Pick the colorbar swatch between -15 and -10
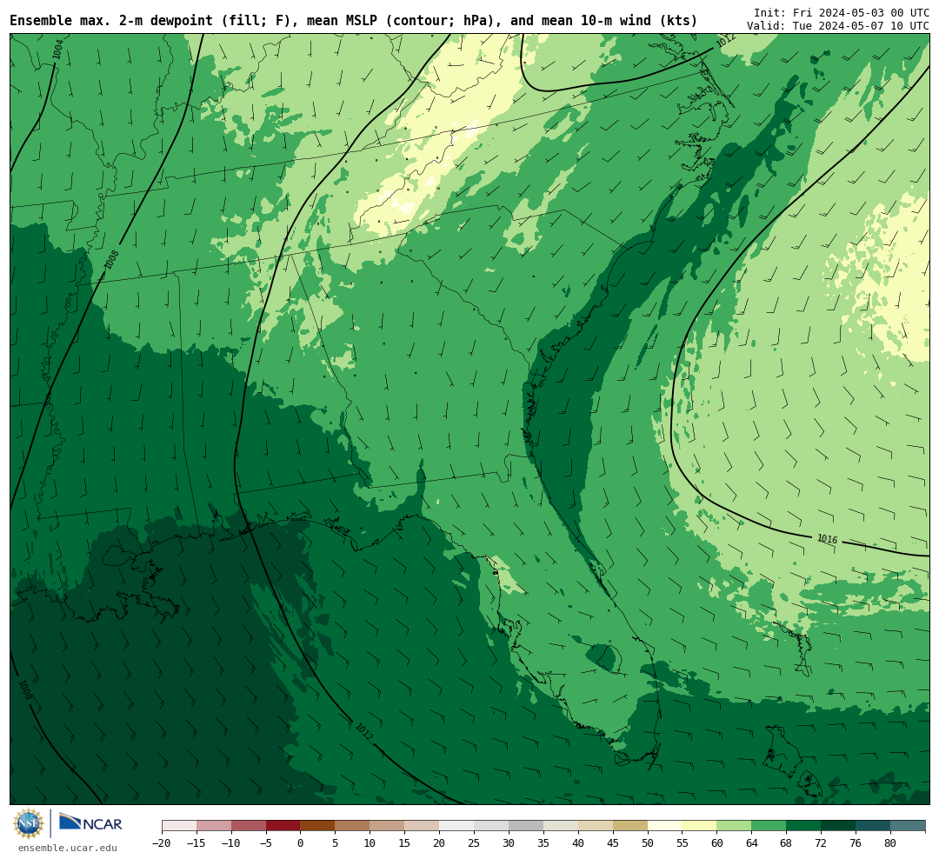 coord(214,826)
